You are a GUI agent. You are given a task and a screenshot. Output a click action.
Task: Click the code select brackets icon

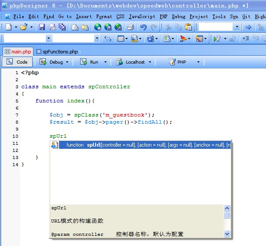click(x=108, y=38)
